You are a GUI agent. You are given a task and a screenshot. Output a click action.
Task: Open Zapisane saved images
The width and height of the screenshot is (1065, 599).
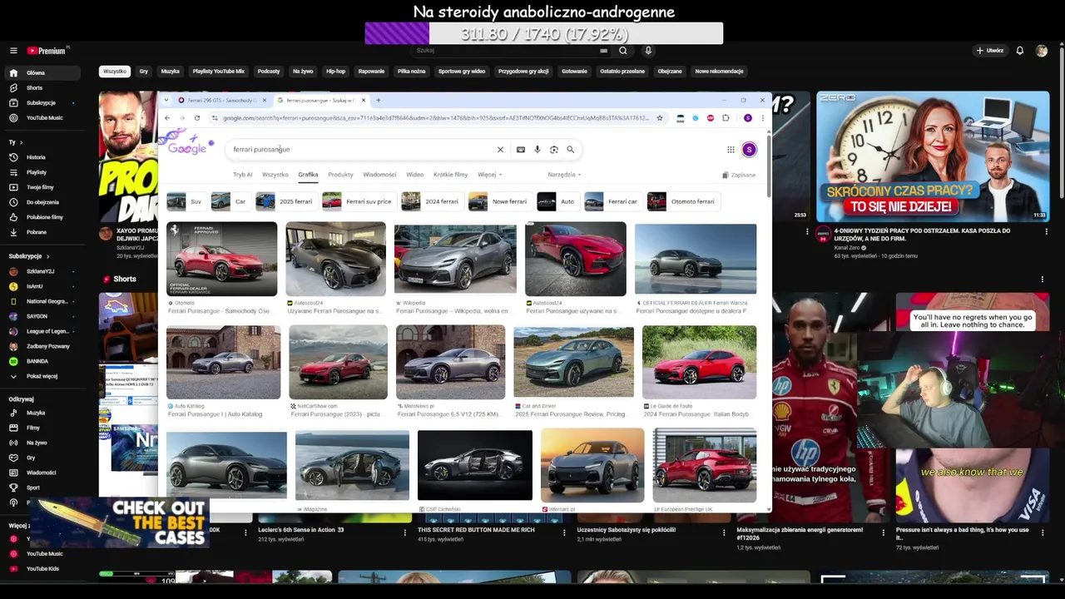(739, 176)
